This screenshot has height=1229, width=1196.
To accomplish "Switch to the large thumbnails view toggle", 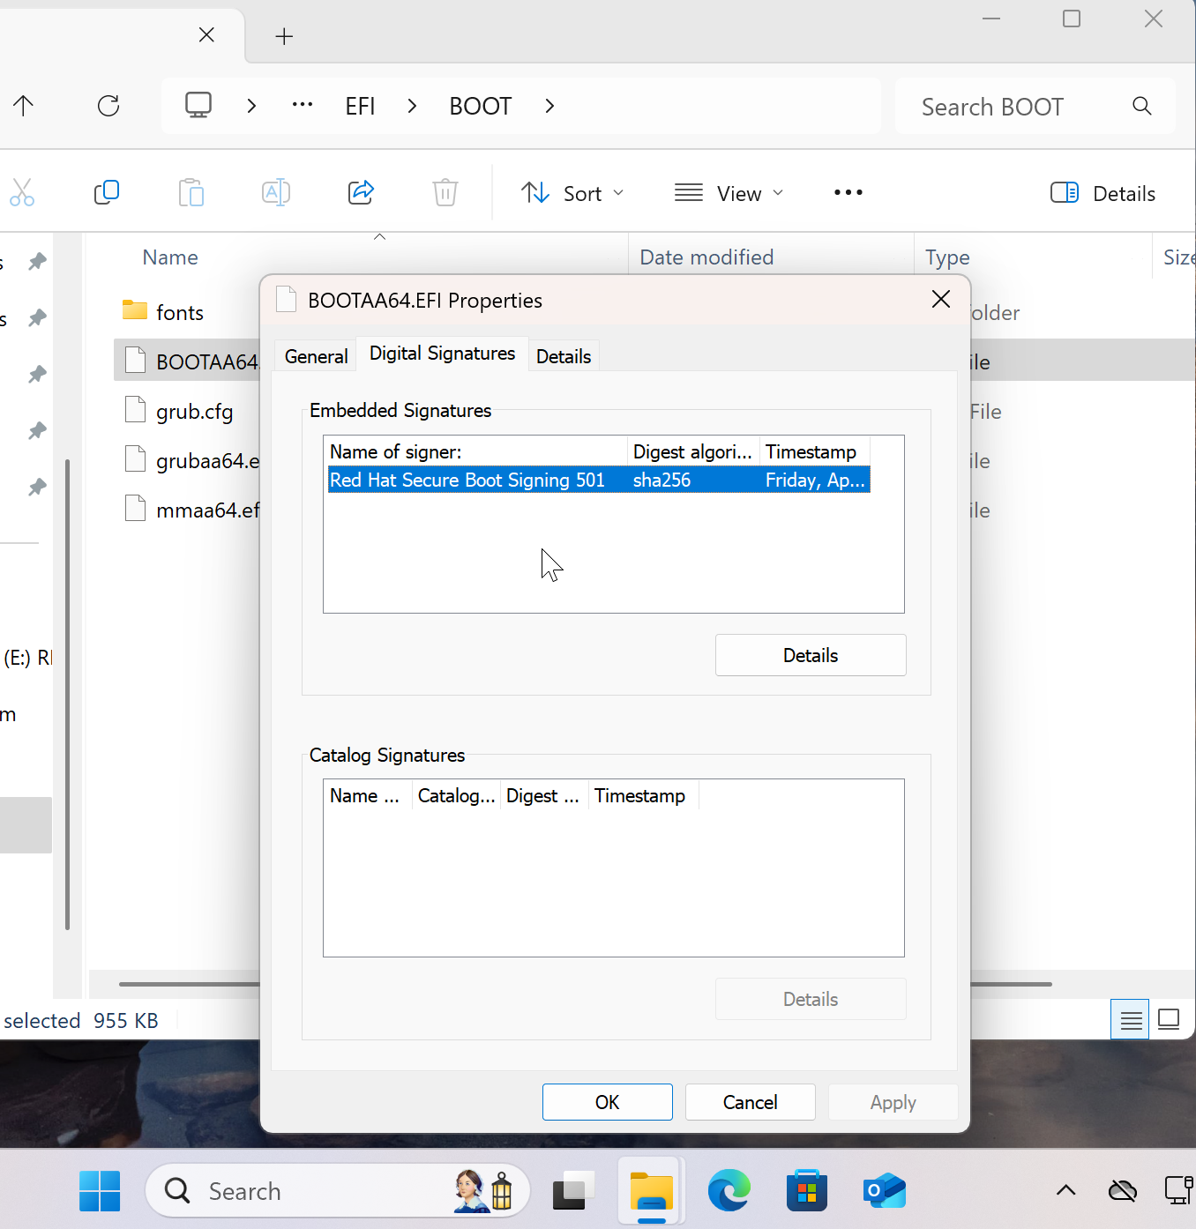I will point(1169,1020).
